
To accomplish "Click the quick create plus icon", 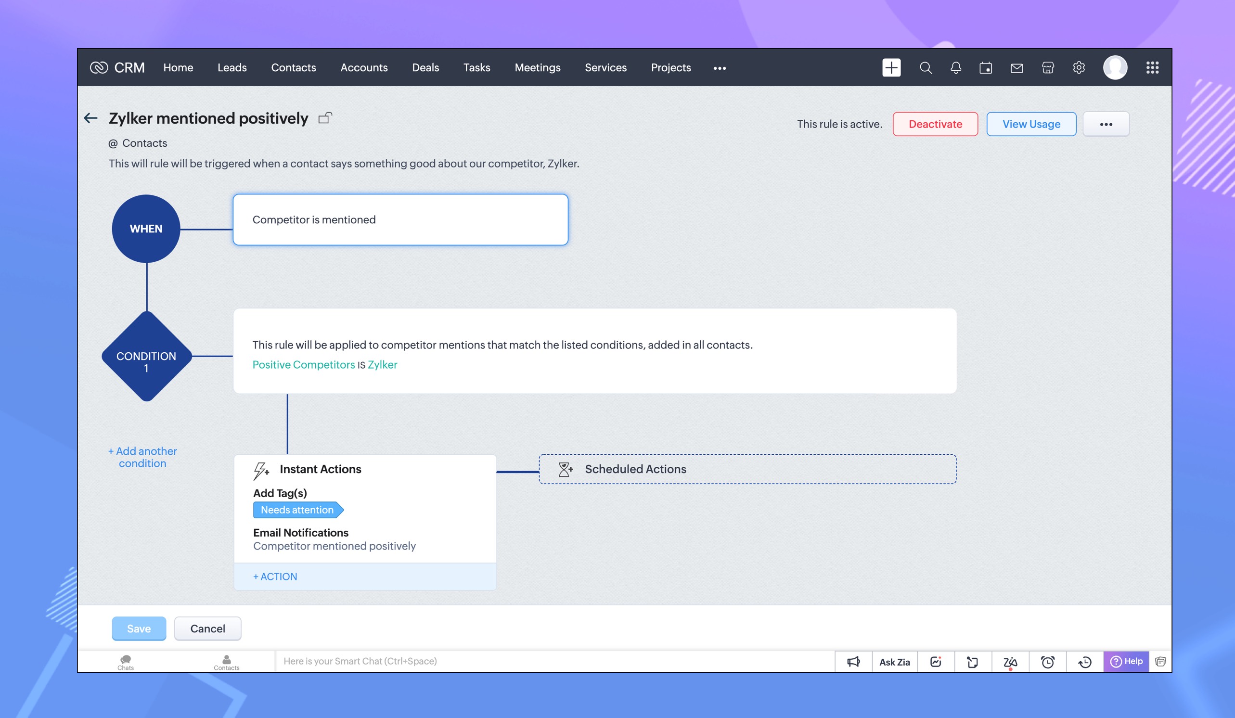I will pos(891,68).
